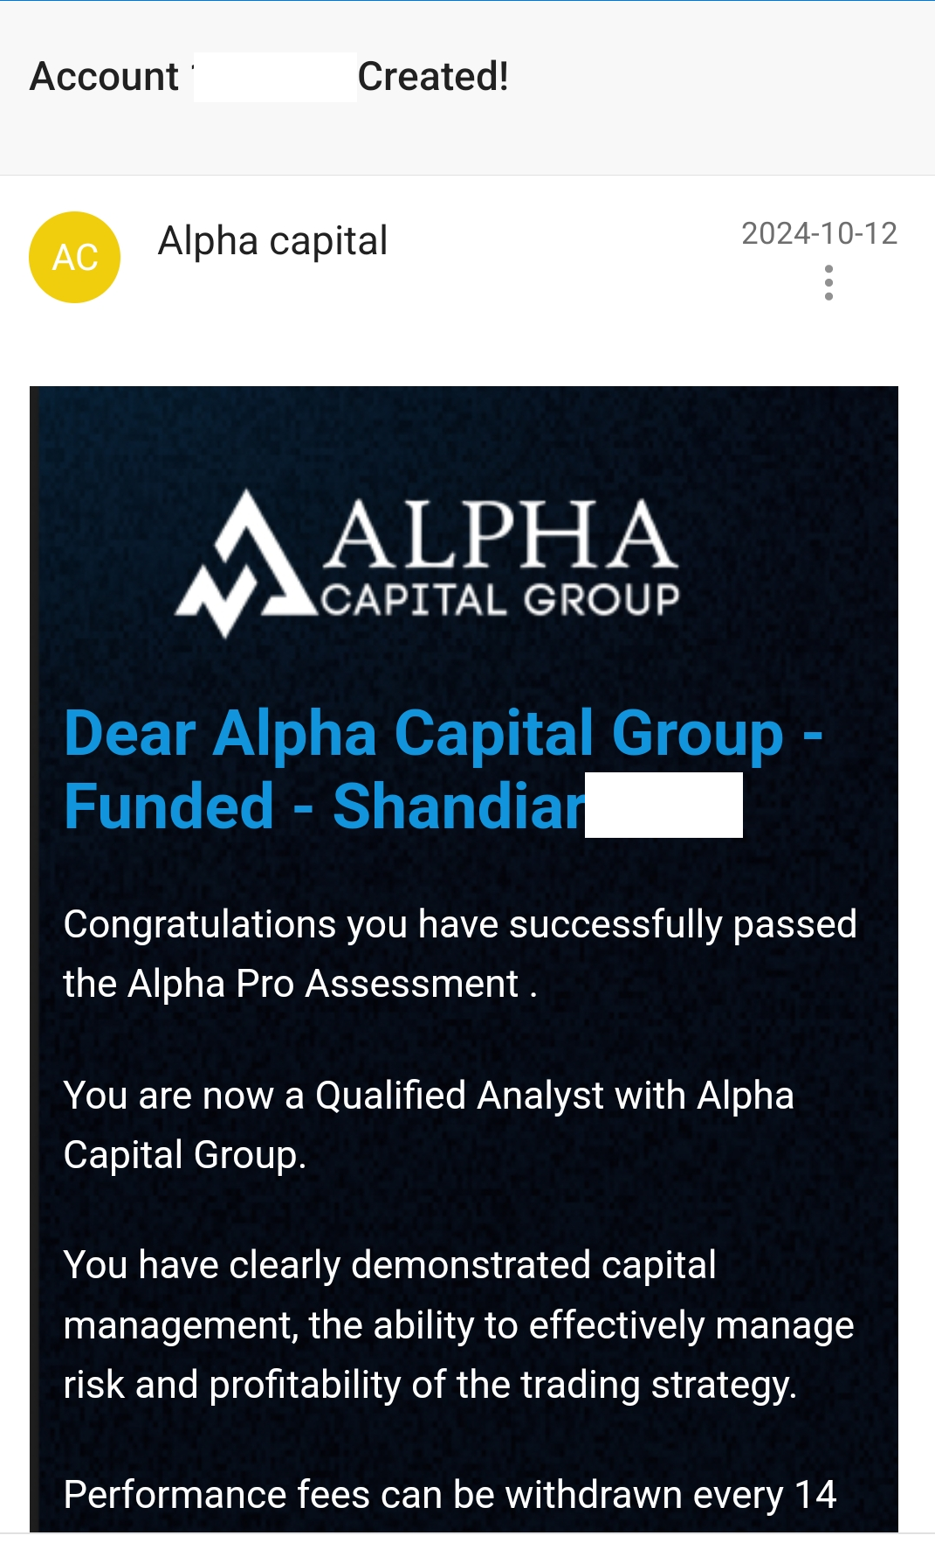Click the Funded - Shandiar heading line

(x=324, y=806)
